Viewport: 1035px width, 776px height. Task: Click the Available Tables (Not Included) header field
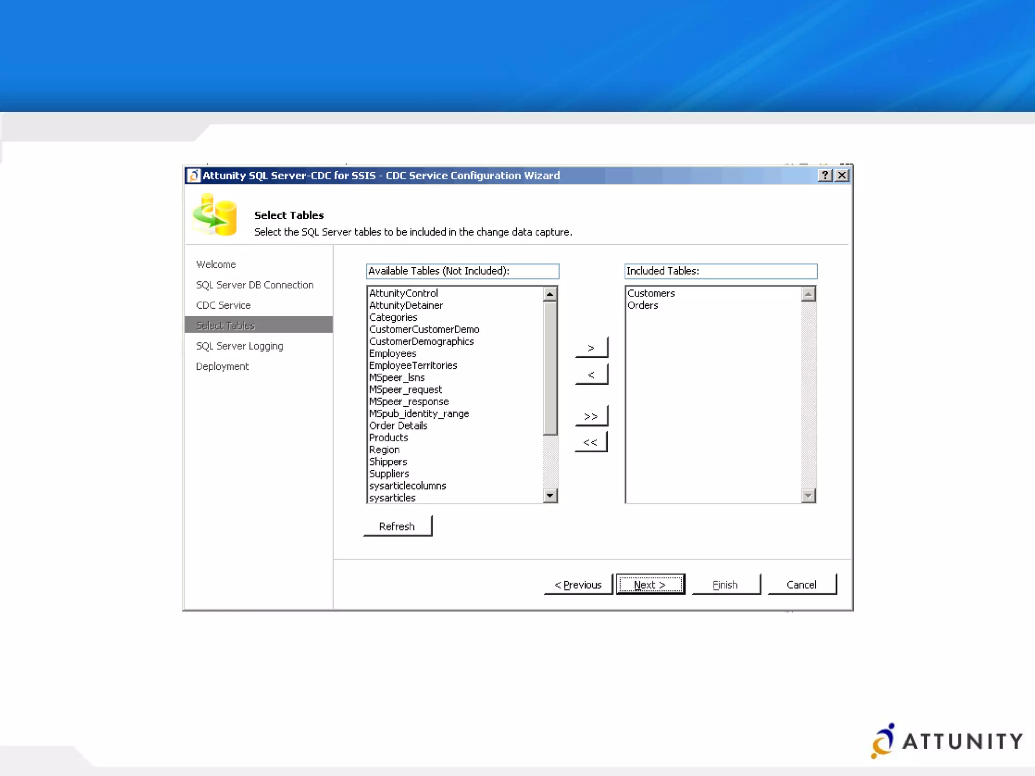(462, 271)
